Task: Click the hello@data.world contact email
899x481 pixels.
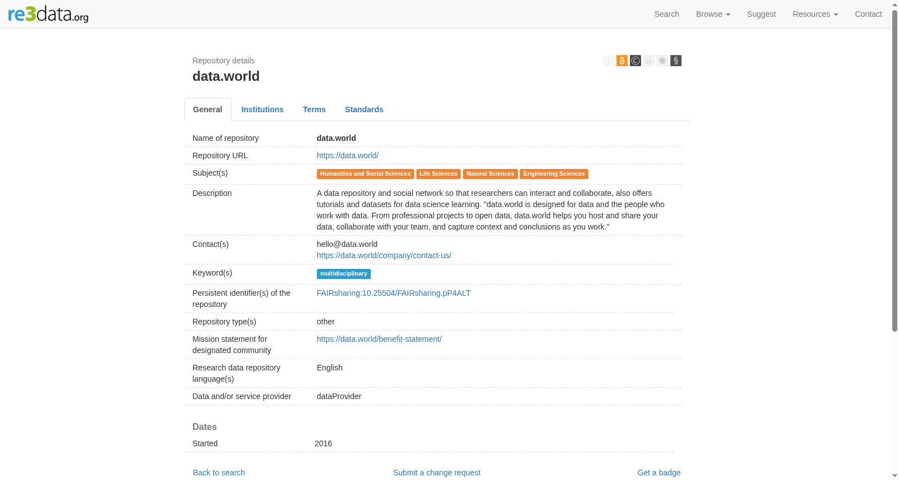Action: (347, 244)
